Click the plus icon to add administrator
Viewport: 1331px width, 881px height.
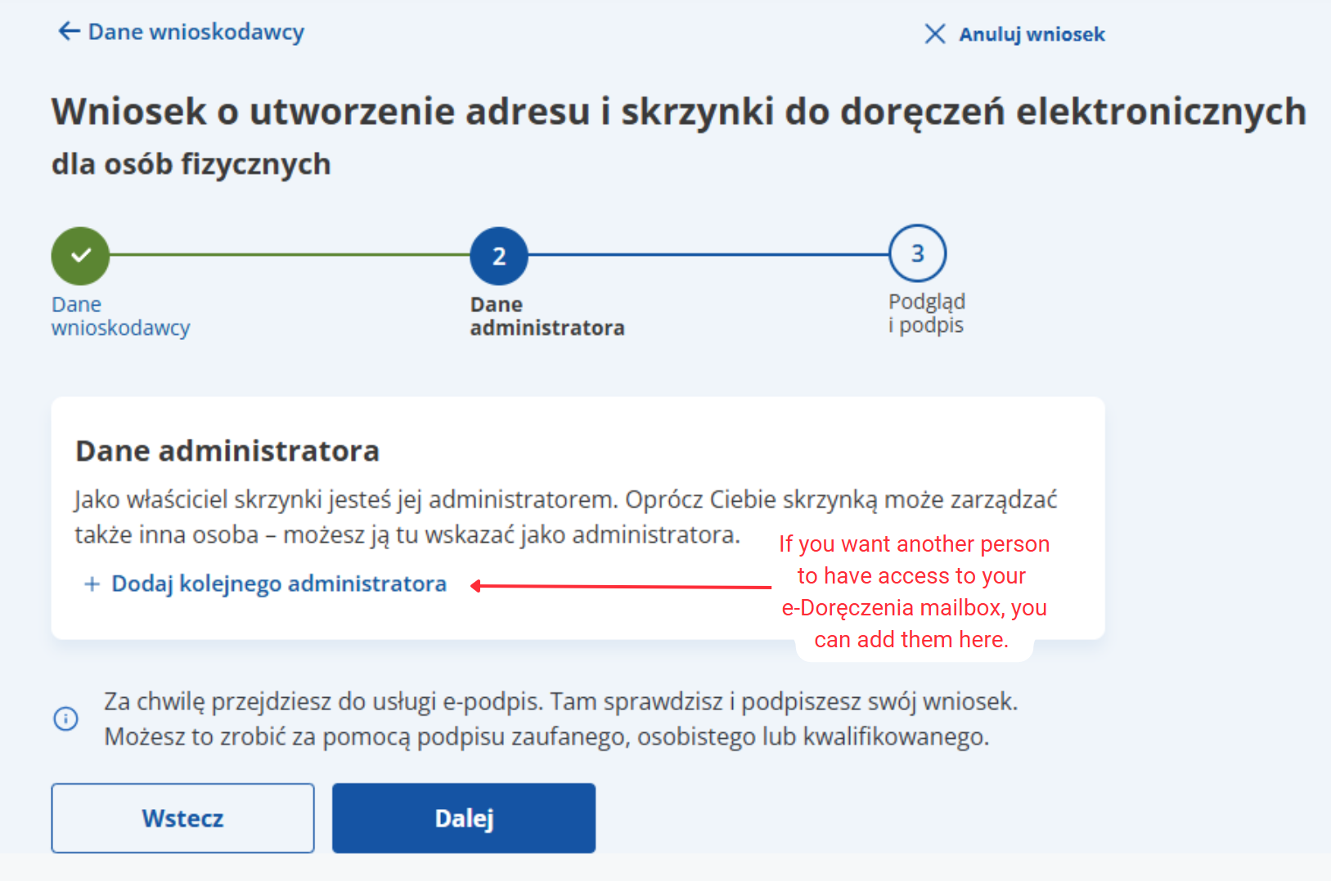coord(92,584)
